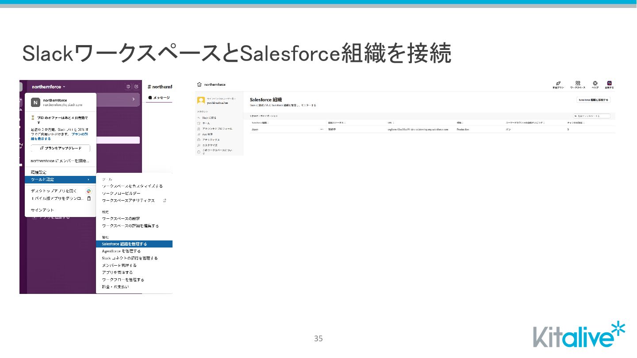637x358 pixels.
Task: Select Salesforce 組織を管理する menu item
Action: point(134,244)
